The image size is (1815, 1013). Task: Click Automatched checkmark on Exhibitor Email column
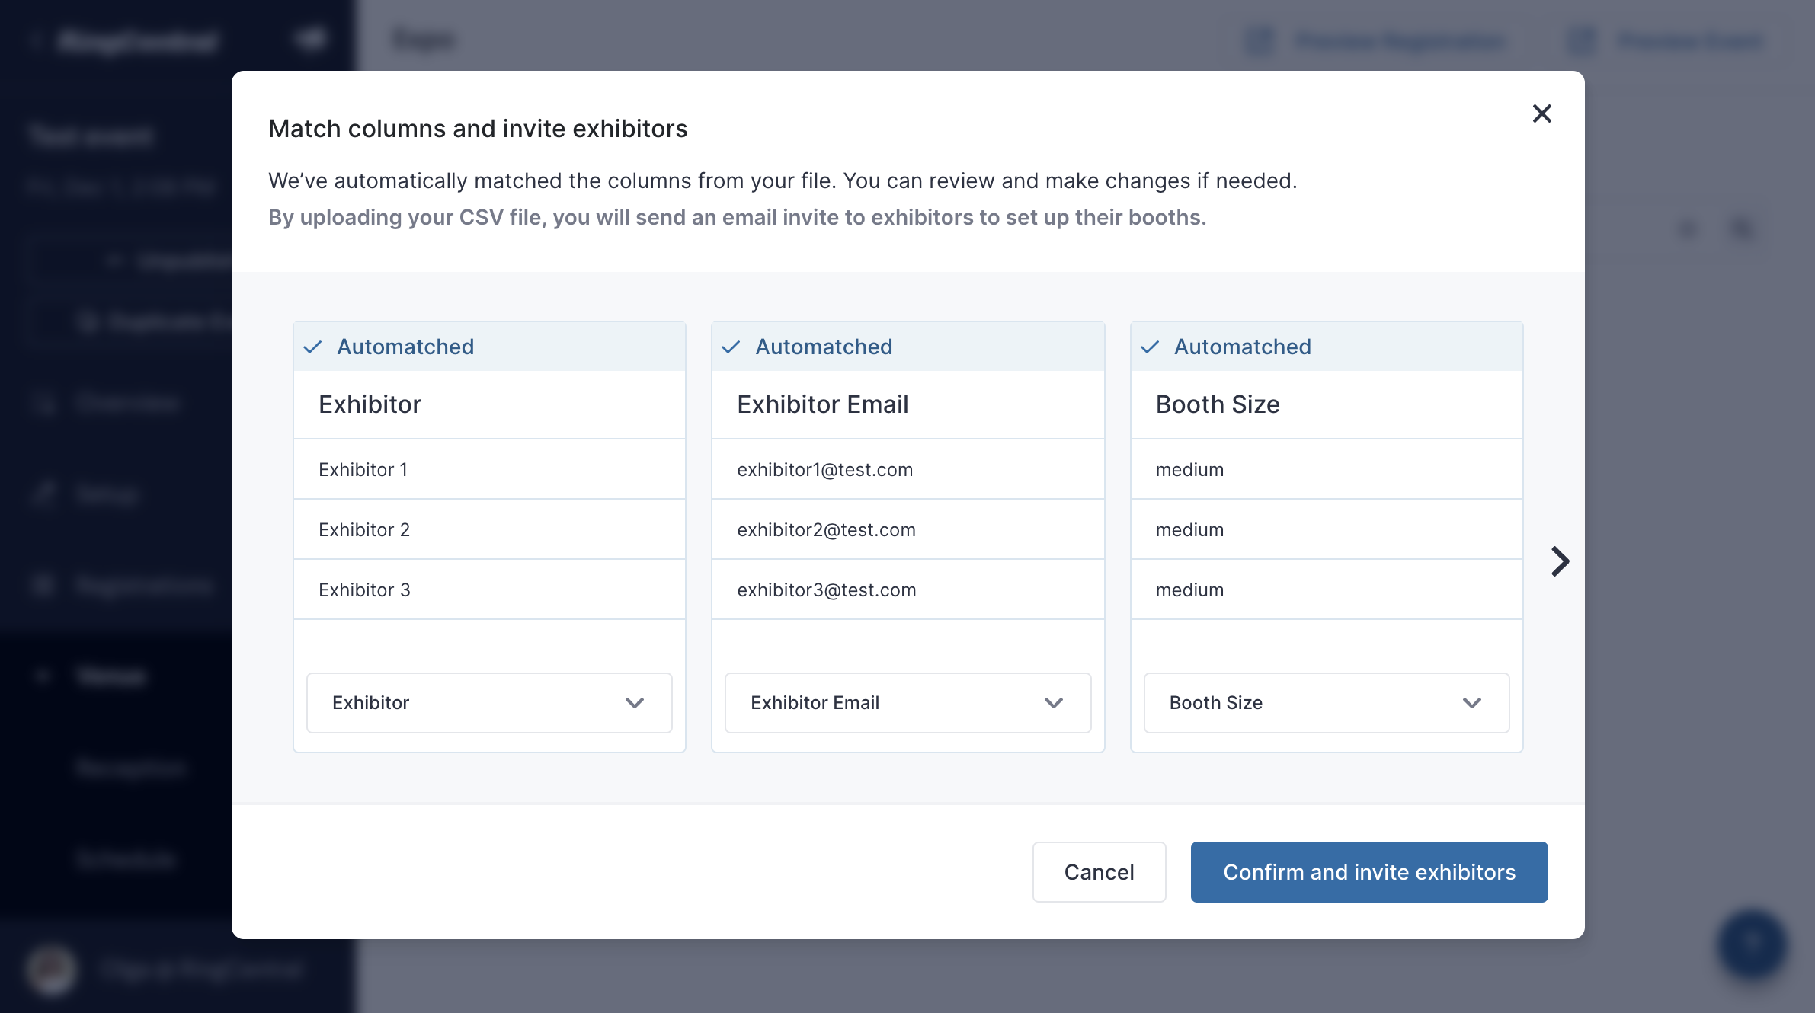click(x=731, y=347)
